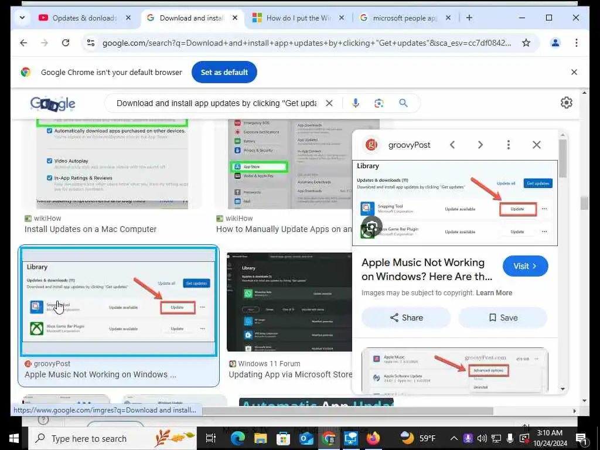Open a new tab with plus button
This screenshot has height=450, width=600.
[469, 18]
